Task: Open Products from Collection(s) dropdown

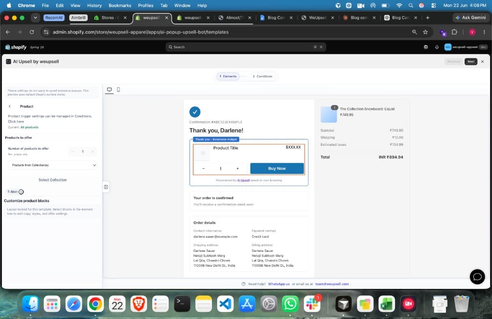Action: (x=53, y=165)
